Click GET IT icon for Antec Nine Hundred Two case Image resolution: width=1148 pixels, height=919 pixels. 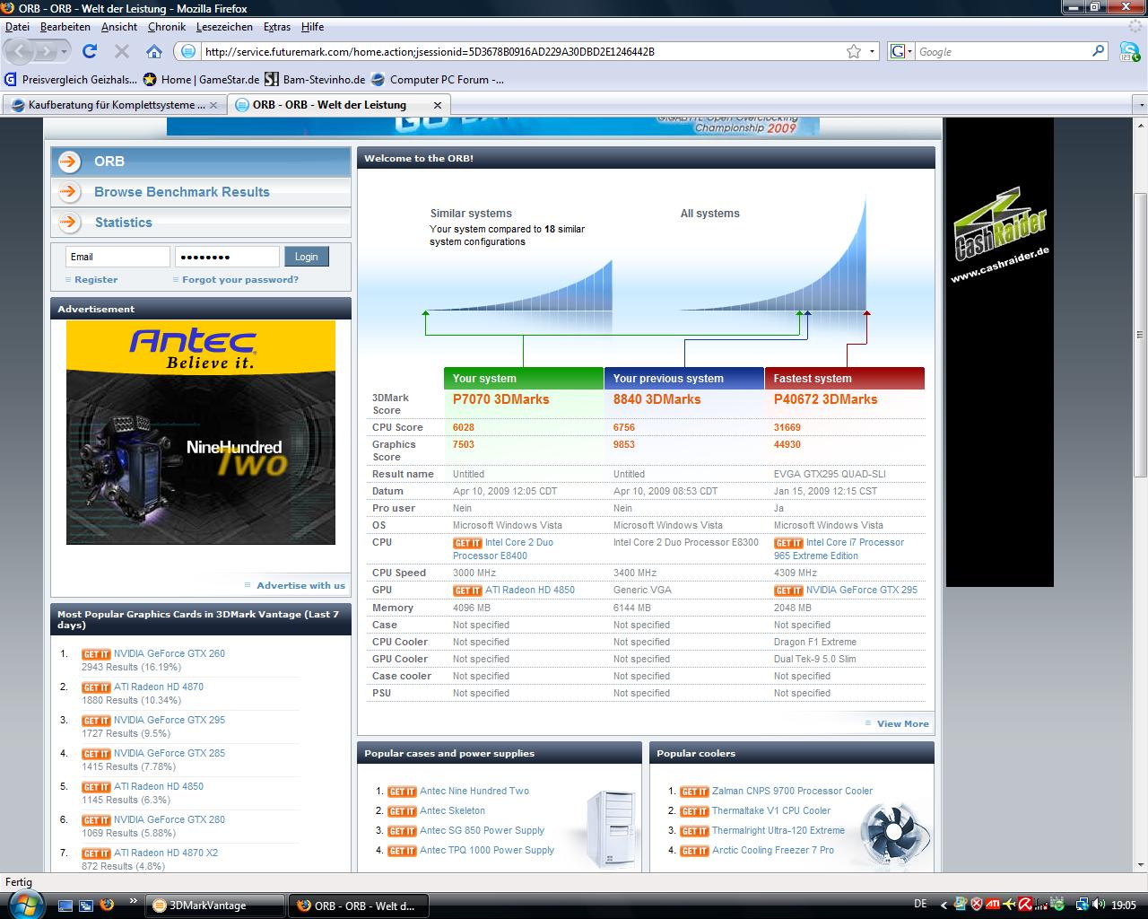[x=402, y=792]
